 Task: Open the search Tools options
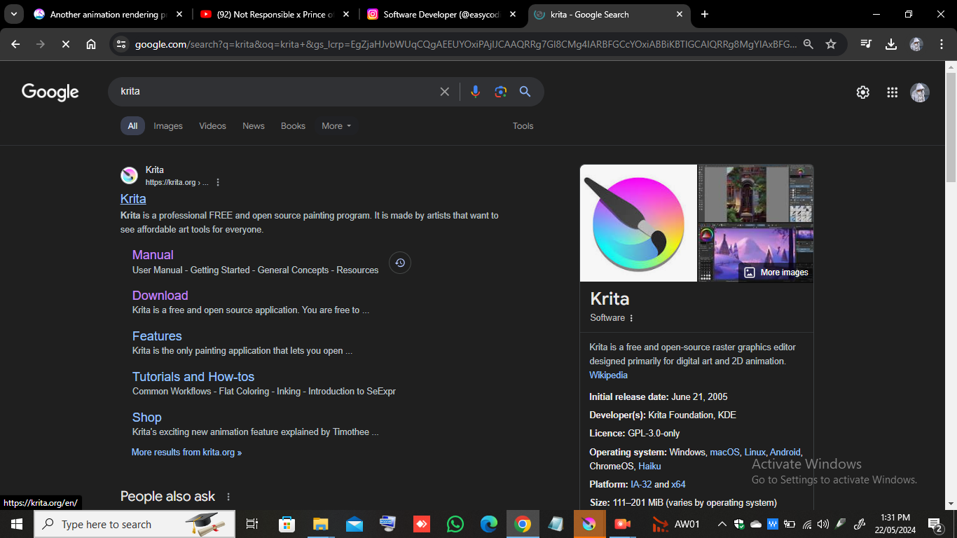click(x=523, y=126)
